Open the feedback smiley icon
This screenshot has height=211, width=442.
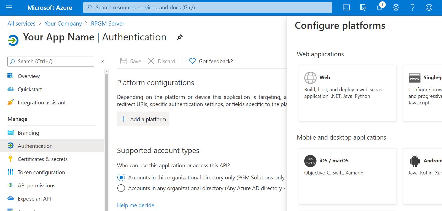(429, 8)
